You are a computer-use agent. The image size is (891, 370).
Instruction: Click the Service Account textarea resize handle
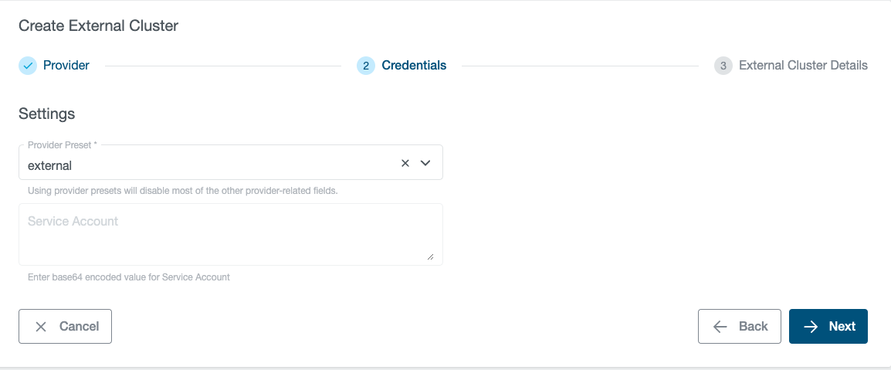pyautogui.click(x=430, y=256)
